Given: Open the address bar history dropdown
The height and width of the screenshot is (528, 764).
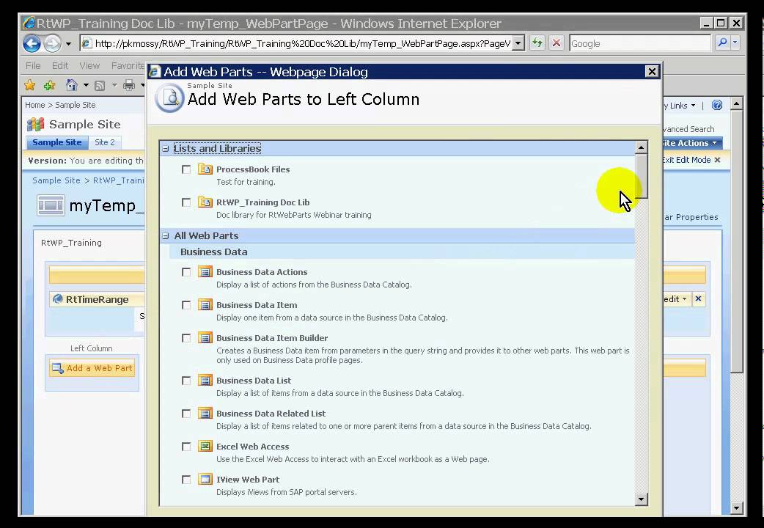Looking at the screenshot, I should coord(518,43).
